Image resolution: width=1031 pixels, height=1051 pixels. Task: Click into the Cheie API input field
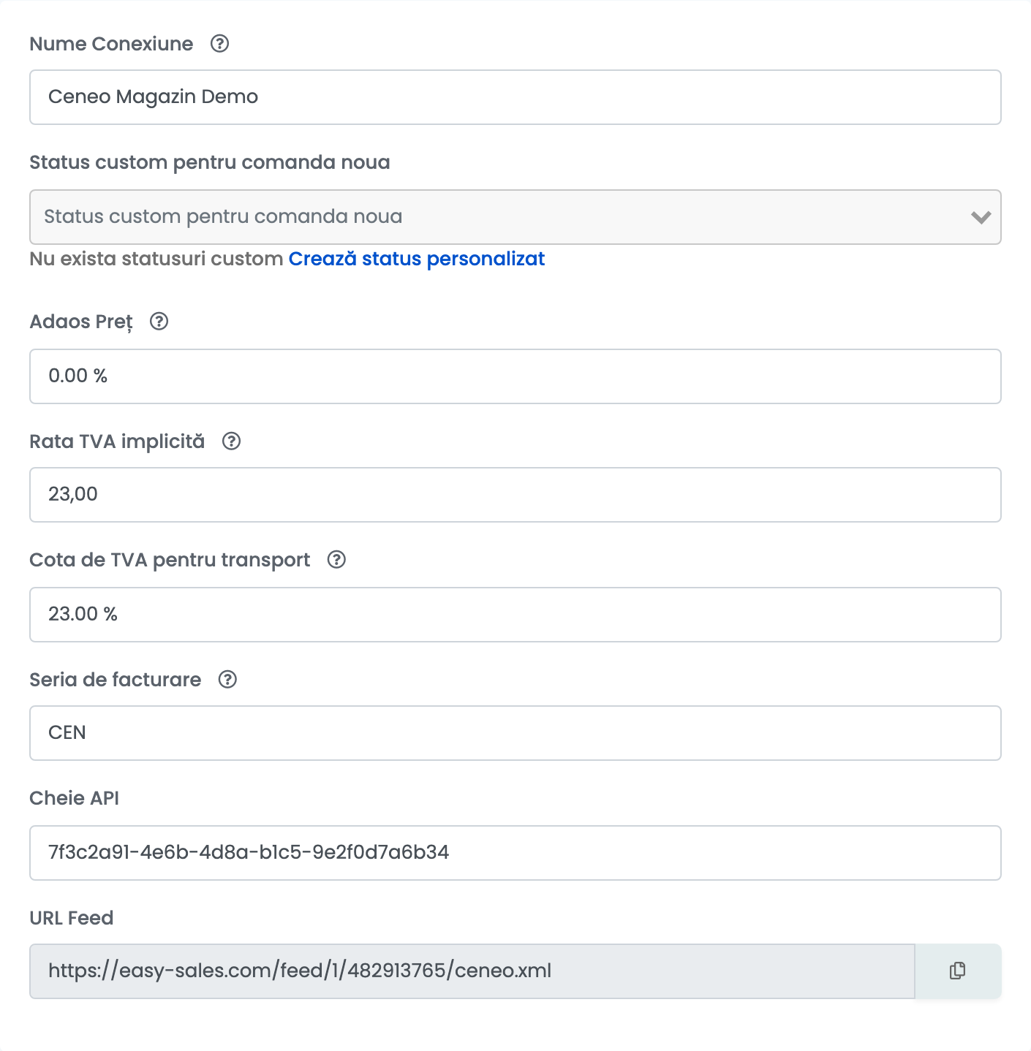tap(515, 853)
